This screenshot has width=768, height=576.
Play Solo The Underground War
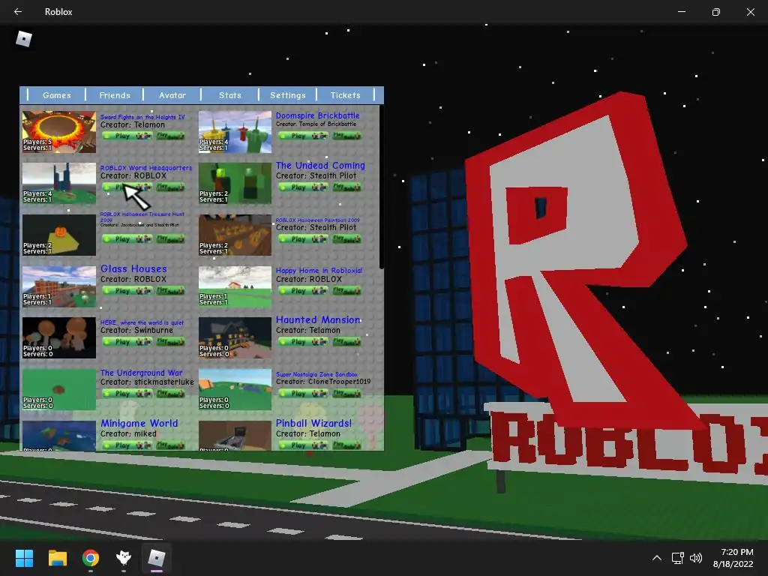coord(170,393)
